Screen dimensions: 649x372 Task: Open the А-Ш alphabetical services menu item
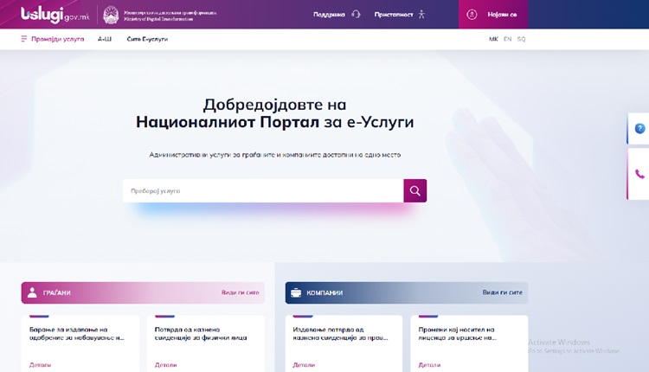pyautogui.click(x=105, y=39)
